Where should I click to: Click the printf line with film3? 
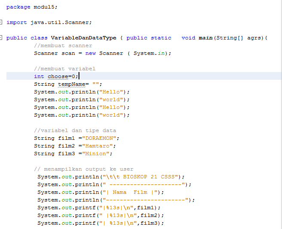pyautogui.click(x=101, y=223)
